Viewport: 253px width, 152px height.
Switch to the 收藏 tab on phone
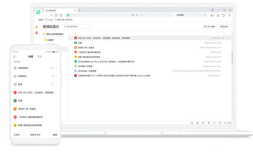[x=31, y=57]
